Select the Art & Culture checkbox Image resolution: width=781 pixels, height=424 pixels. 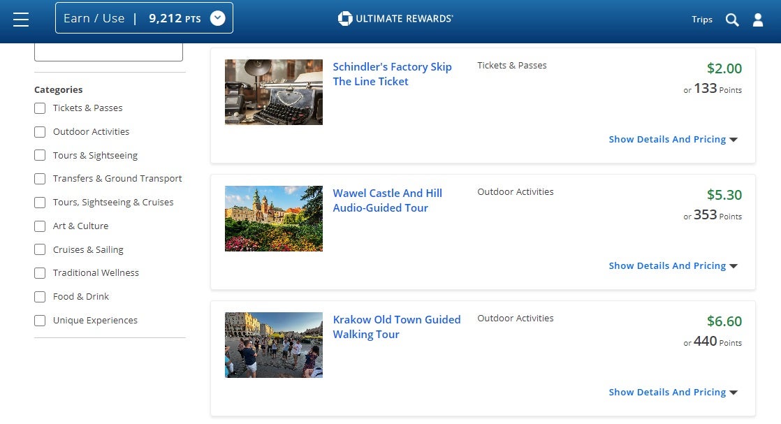[41, 226]
